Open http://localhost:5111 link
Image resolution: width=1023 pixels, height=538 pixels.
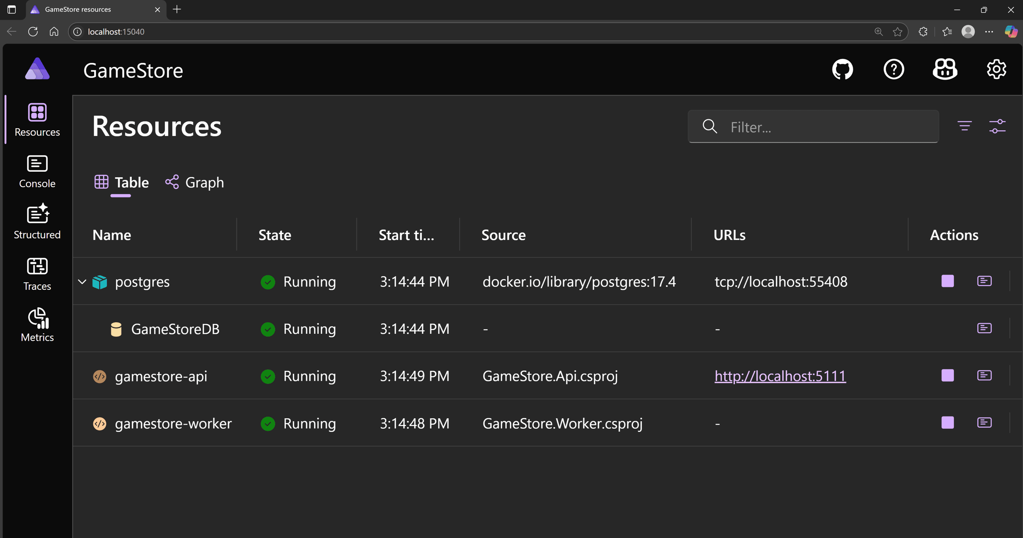click(780, 376)
